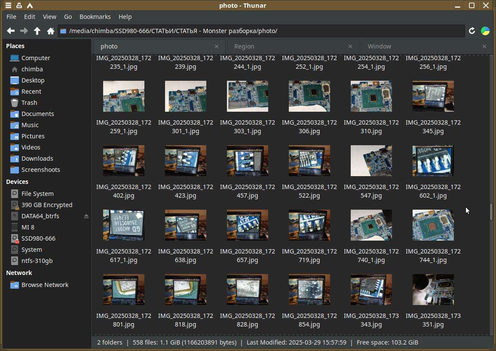
Task: Open the SSD980-666 device
Action: click(x=38, y=238)
